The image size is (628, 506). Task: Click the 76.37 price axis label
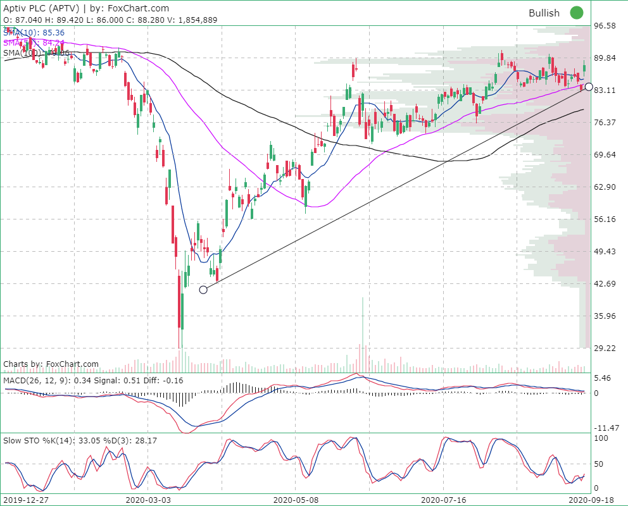(605, 123)
